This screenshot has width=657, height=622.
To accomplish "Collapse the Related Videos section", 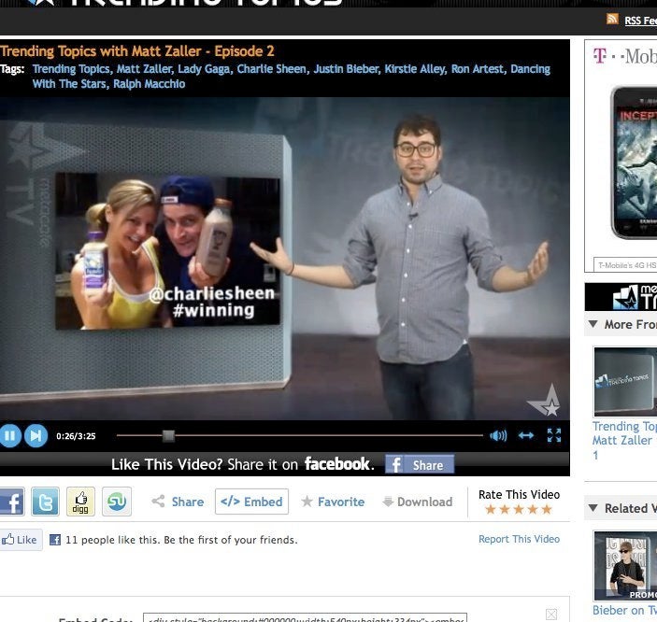I will tap(593, 508).
